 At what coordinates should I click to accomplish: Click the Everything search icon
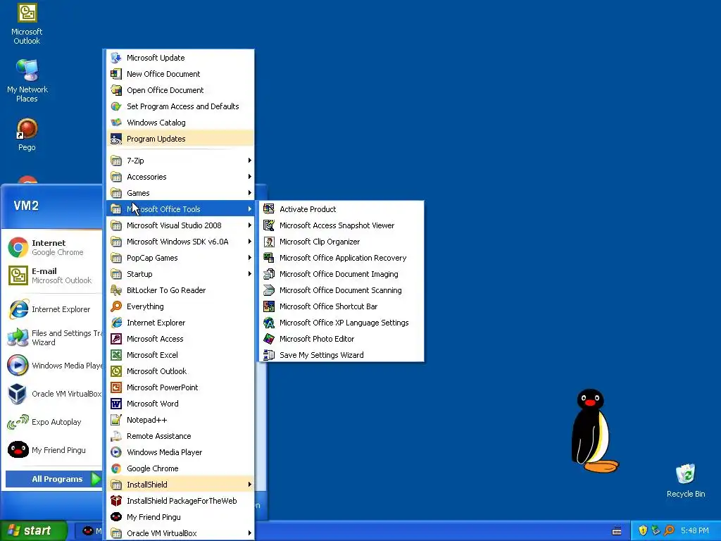pos(116,306)
